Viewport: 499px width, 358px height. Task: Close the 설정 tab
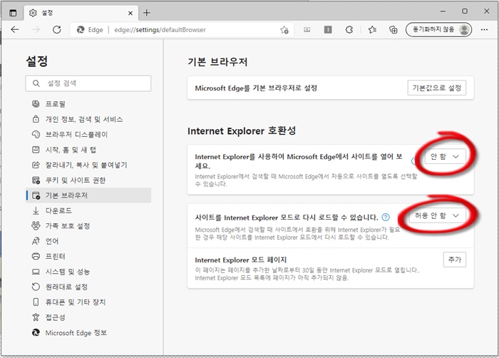pyautogui.click(x=130, y=13)
